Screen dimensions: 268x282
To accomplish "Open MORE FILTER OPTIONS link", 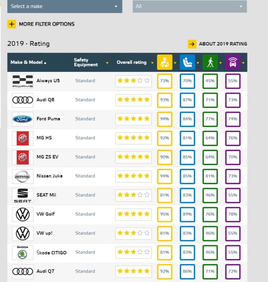I will click(x=47, y=24).
